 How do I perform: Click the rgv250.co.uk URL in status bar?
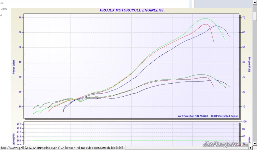click(x=62, y=148)
